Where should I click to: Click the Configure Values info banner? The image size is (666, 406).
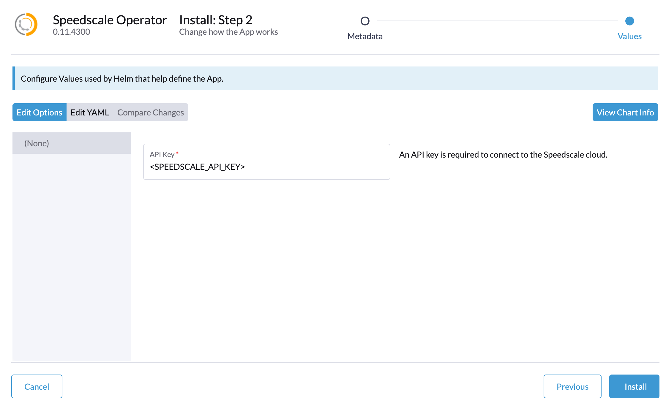coord(335,78)
